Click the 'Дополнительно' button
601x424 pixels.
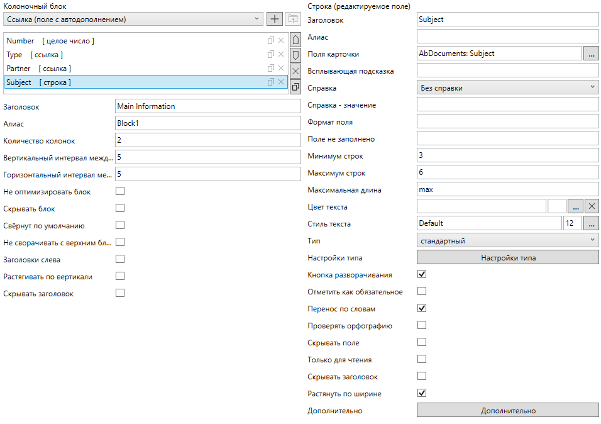point(508,411)
